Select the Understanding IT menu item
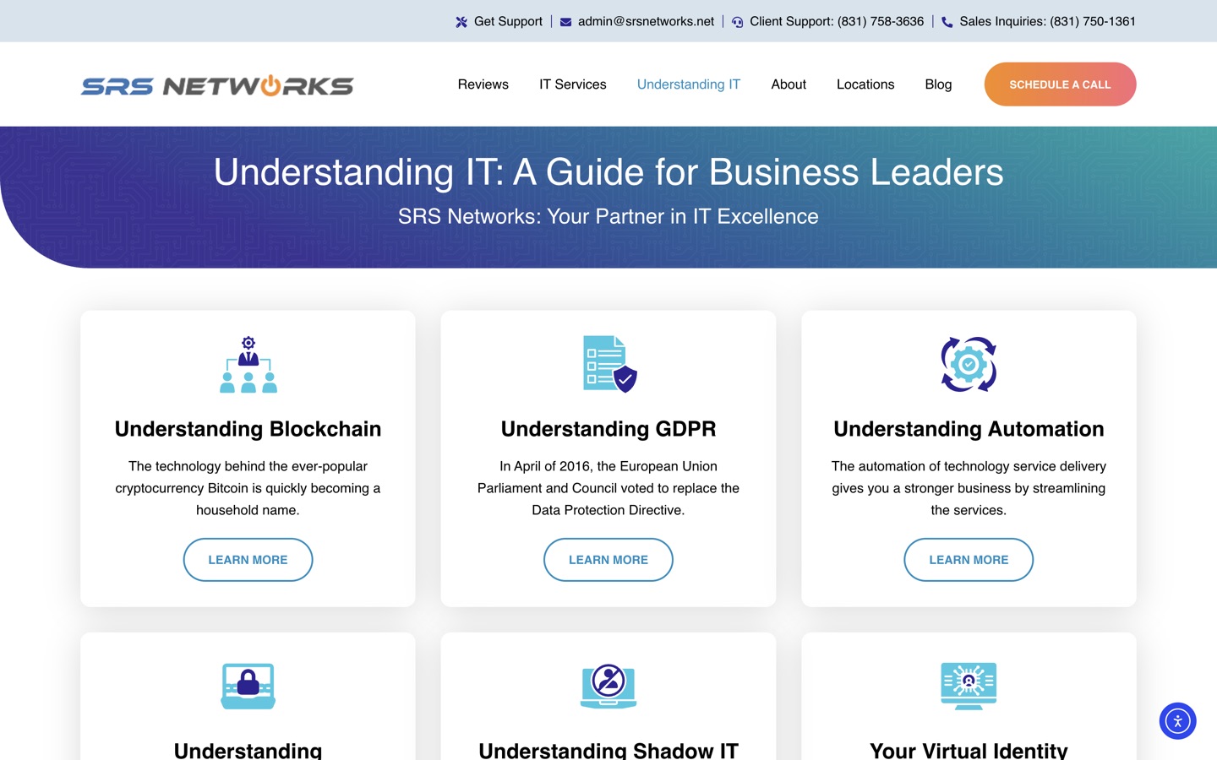Viewport: 1217px width, 760px height. click(689, 84)
